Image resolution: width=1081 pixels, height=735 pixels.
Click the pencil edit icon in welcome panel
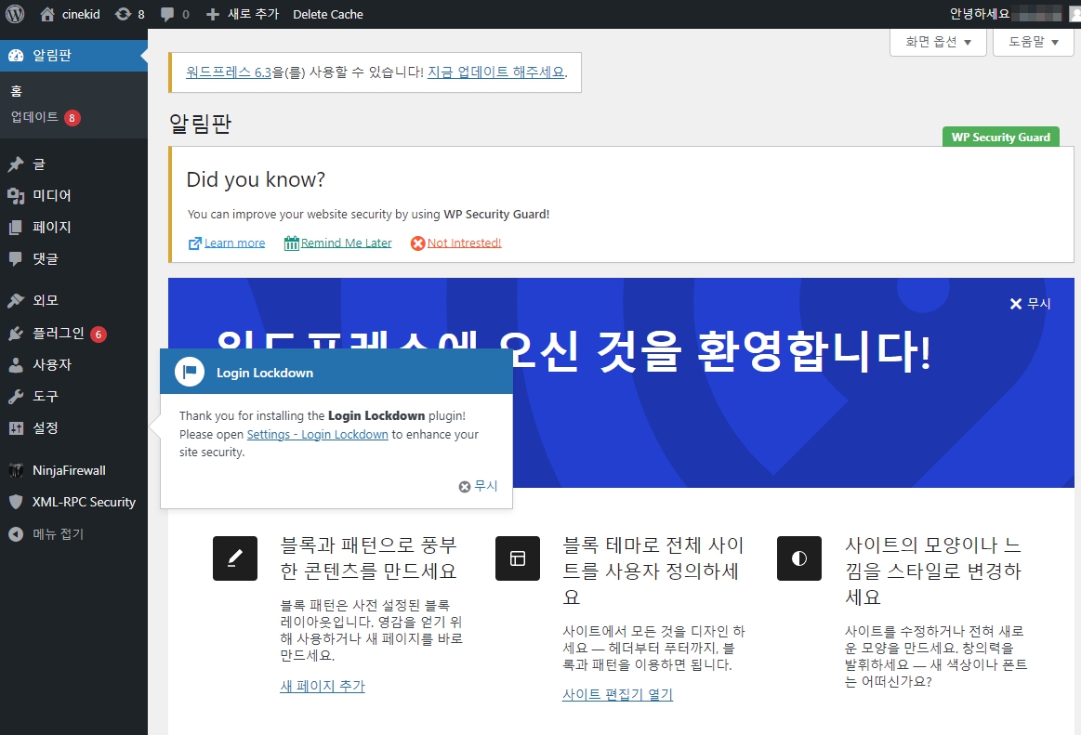click(235, 558)
